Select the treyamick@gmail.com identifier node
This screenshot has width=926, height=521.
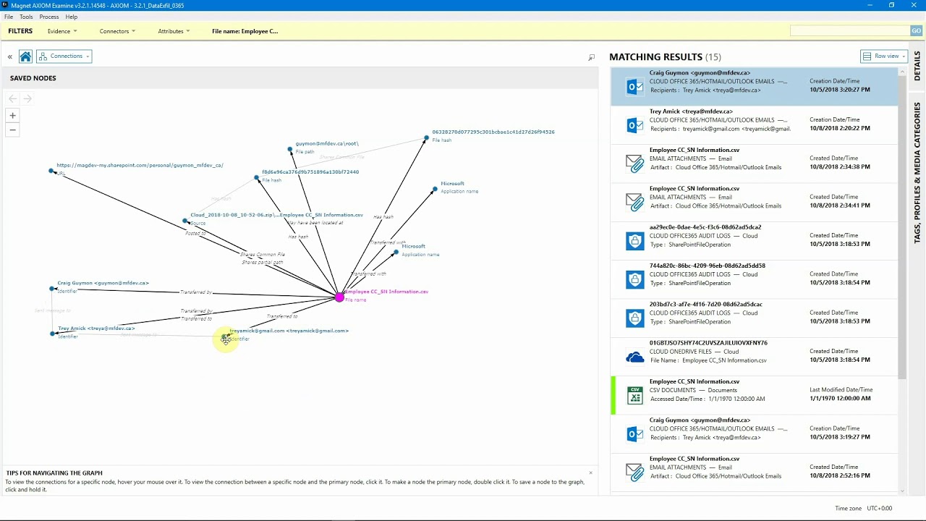click(x=225, y=337)
